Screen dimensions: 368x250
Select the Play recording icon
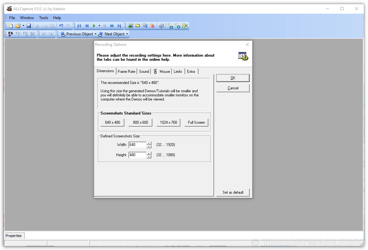(94, 26)
